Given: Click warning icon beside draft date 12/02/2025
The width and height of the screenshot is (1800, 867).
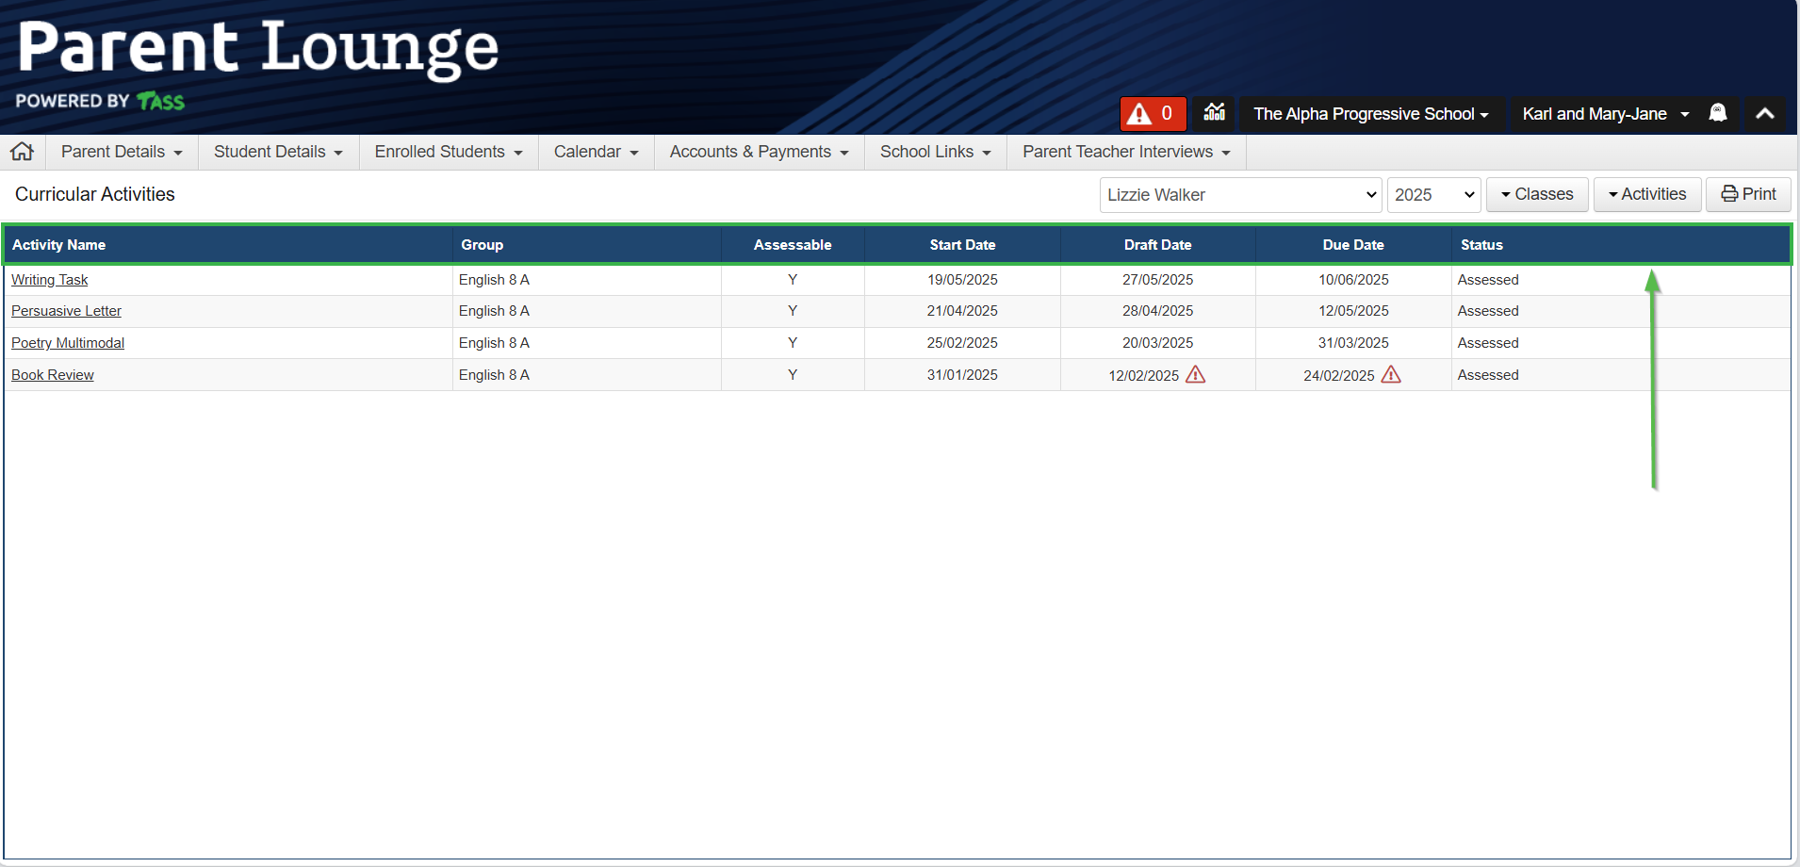Looking at the screenshot, I should tap(1195, 375).
